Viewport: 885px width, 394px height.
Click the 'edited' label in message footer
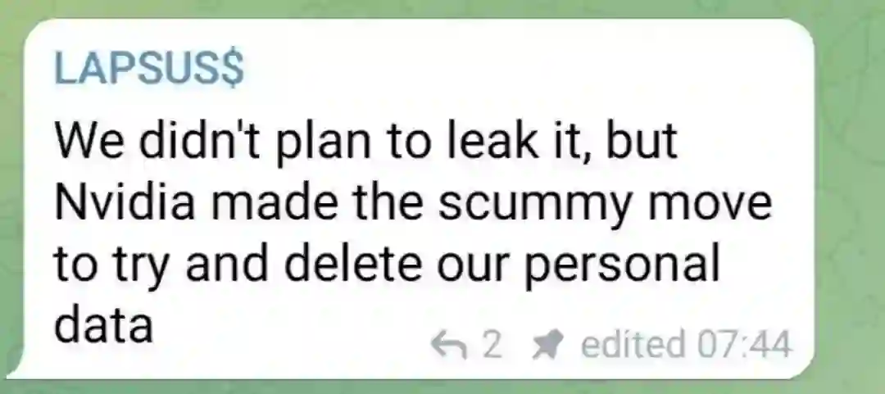633,343
